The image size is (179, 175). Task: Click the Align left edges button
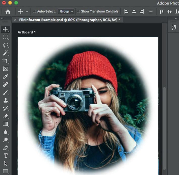coord(126,12)
